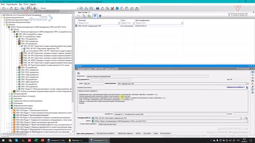255x143 pixels.
Task: Click the назначение input field
Action: point(147,76)
